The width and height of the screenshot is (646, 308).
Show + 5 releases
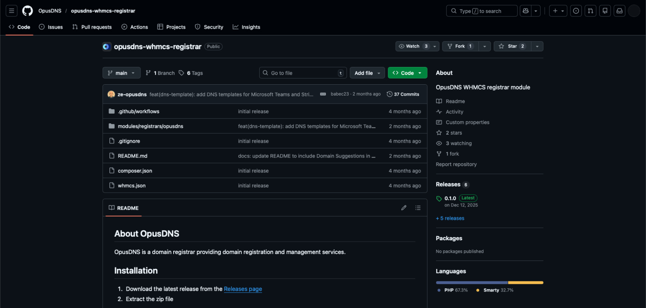(450, 219)
